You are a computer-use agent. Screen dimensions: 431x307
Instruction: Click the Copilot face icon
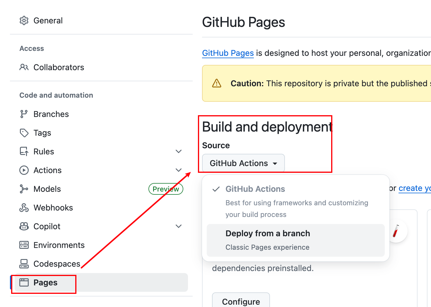24,226
